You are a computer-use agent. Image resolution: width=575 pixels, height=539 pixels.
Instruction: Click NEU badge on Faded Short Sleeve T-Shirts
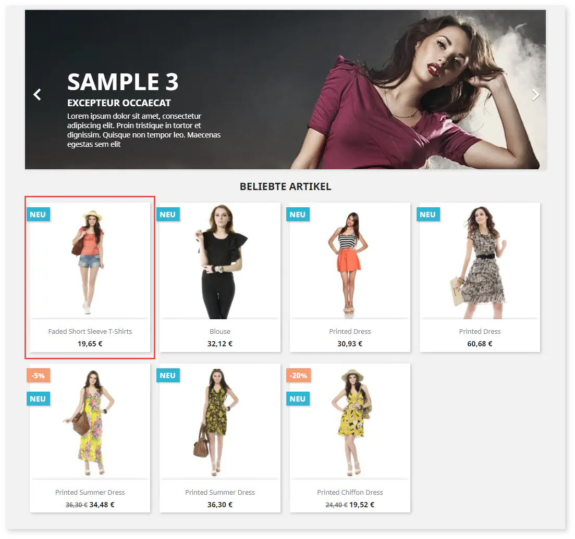[38, 215]
